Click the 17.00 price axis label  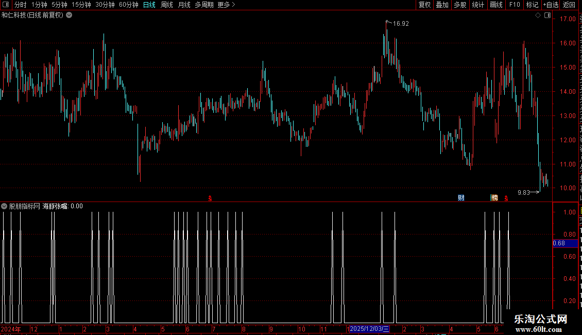point(568,19)
